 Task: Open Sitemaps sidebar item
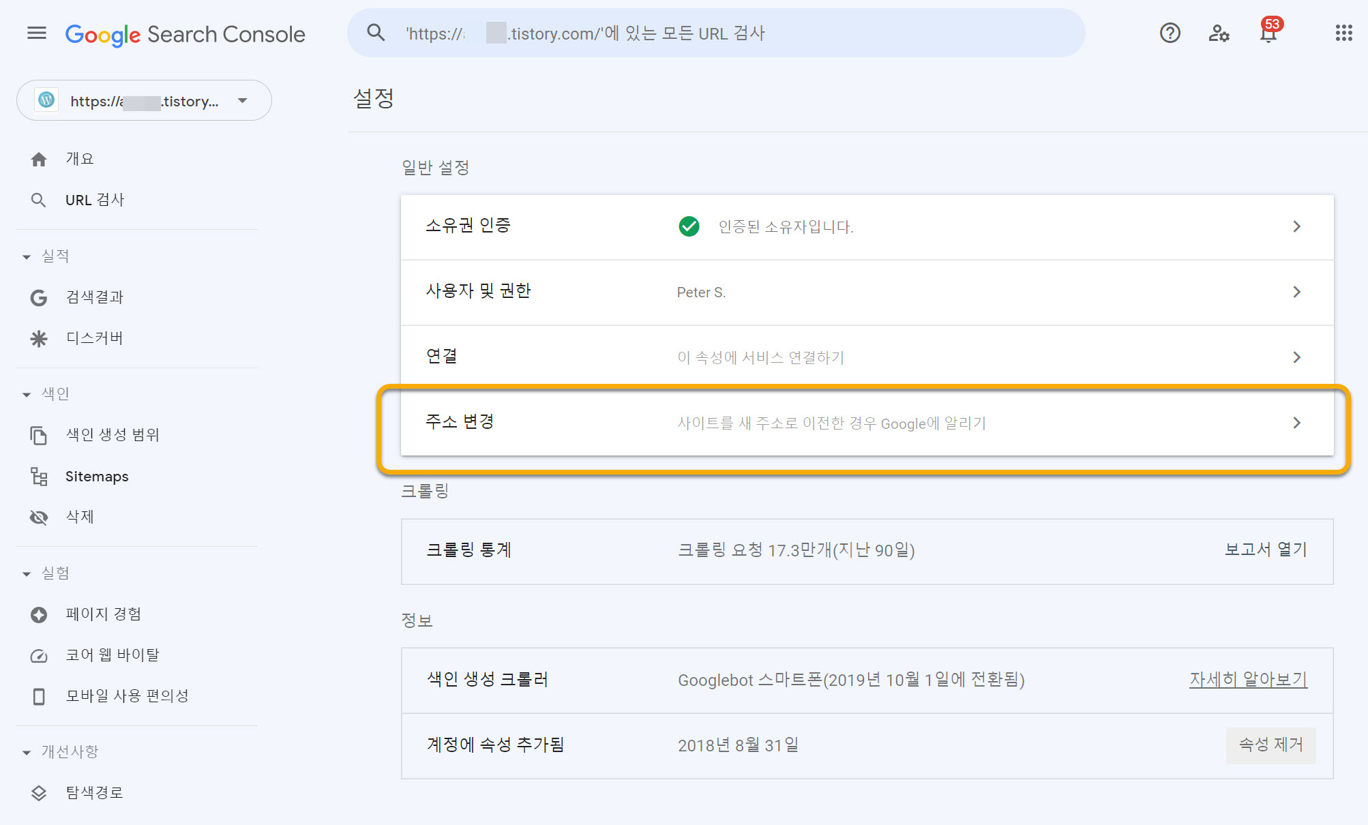coord(96,476)
